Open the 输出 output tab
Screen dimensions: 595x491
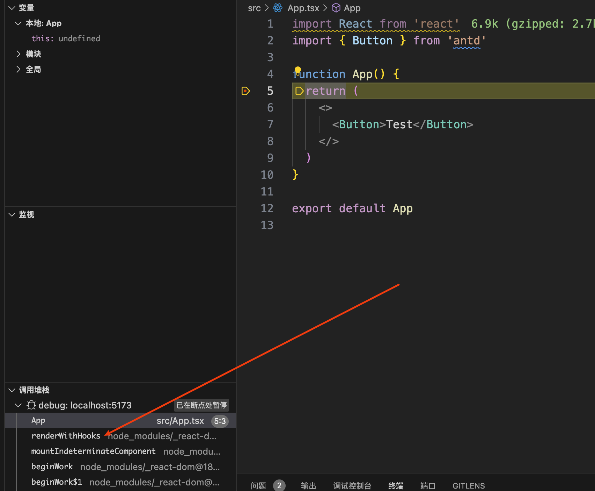click(x=308, y=485)
